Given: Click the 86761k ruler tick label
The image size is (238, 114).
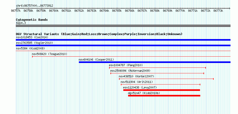Looking at the screenshot, I should (67, 11).
